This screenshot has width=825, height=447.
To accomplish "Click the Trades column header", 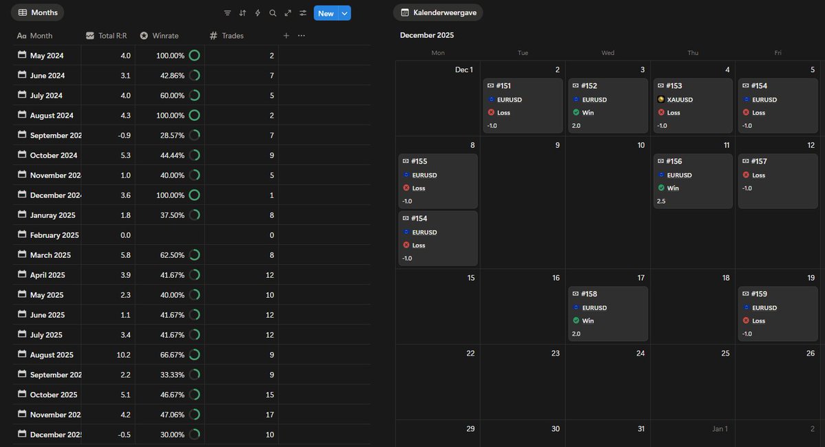I will [x=227, y=36].
